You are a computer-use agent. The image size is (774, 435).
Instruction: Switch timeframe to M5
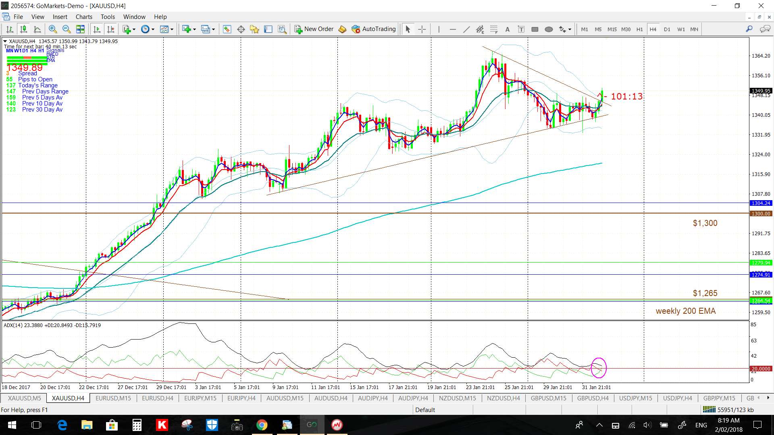(598, 29)
